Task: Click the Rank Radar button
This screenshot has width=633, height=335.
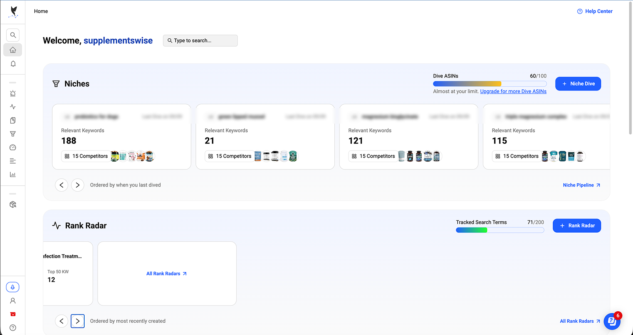Action: point(577,226)
